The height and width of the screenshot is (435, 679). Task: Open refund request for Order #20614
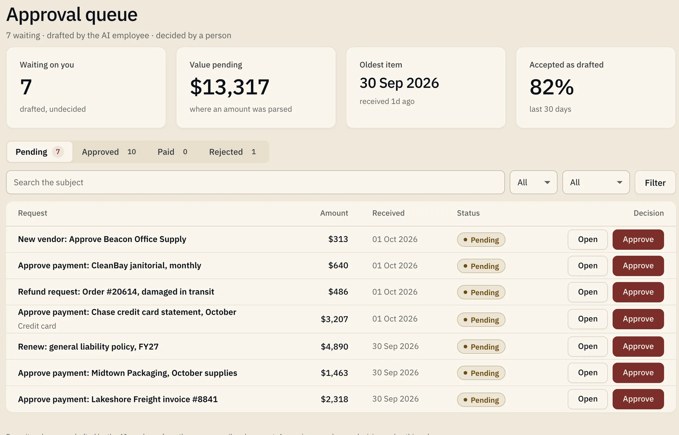587,292
